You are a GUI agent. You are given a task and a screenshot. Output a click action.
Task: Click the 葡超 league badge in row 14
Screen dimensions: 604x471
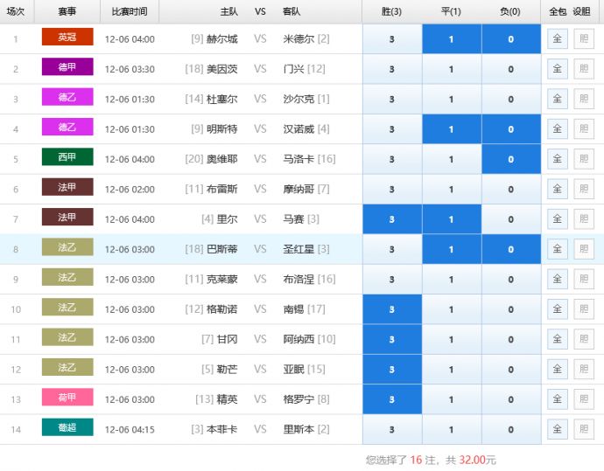pyautogui.click(x=67, y=428)
